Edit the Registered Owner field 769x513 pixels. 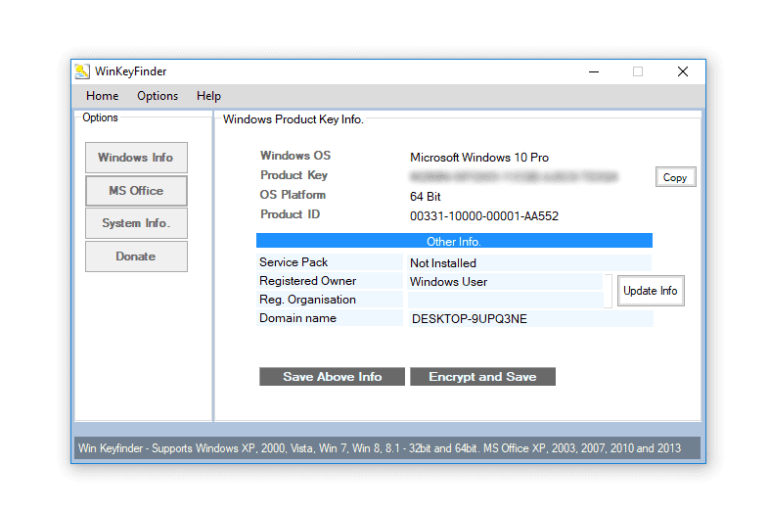(505, 282)
